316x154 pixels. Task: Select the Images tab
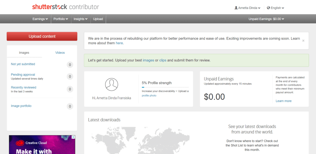(x=24, y=53)
